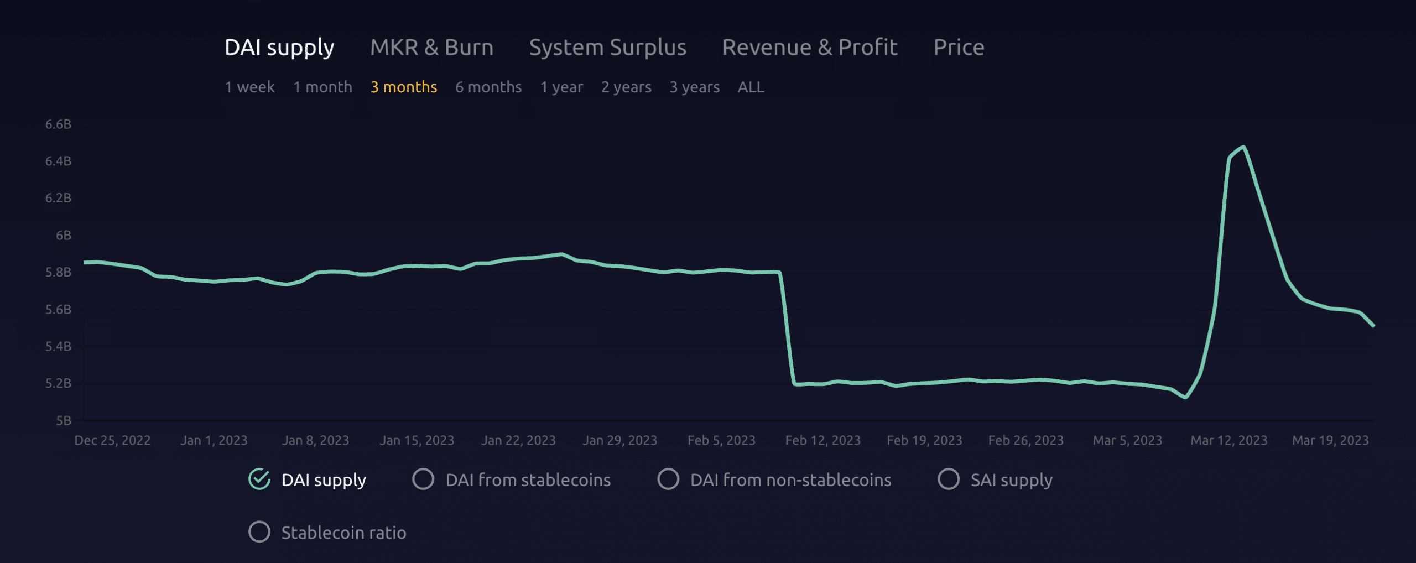
Task: Click the 5B y-axis label
Action: (64, 420)
